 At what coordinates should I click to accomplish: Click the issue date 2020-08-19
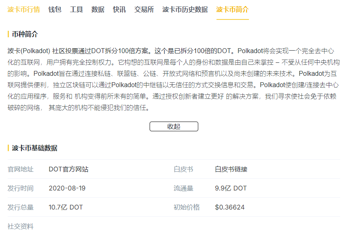click(x=67, y=188)
